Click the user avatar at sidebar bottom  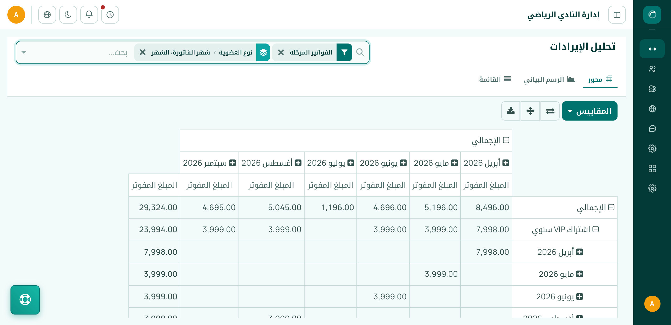point(652,304)
